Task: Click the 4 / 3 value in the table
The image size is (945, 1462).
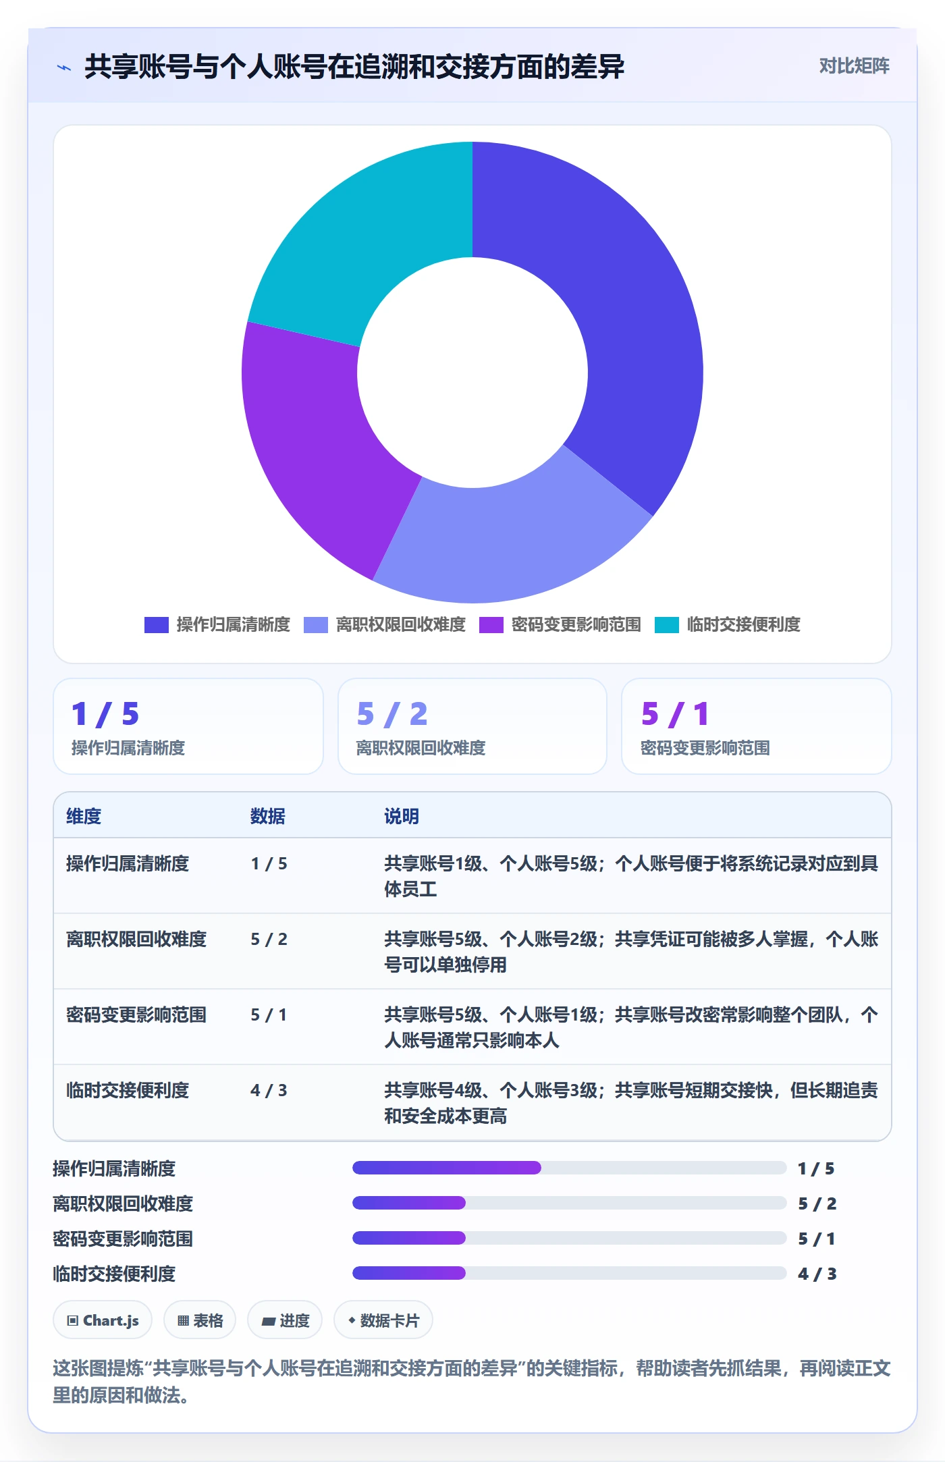Action: pos(269,1090)
